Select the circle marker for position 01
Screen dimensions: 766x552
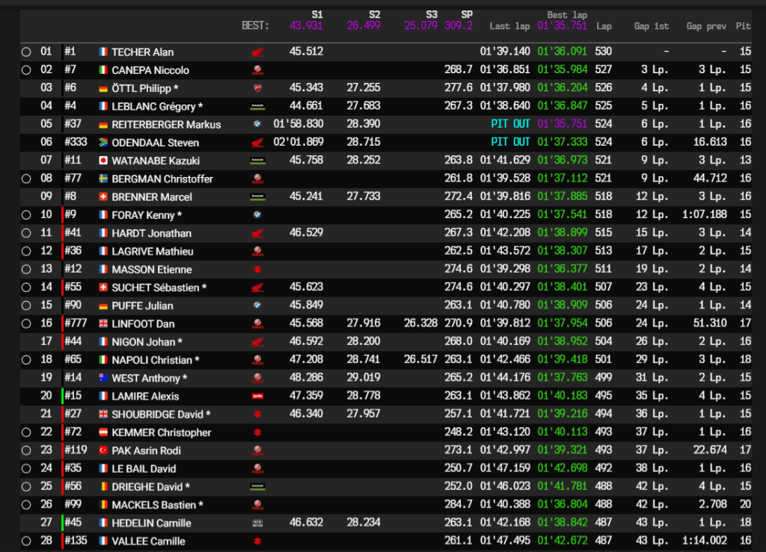(26, 52)
